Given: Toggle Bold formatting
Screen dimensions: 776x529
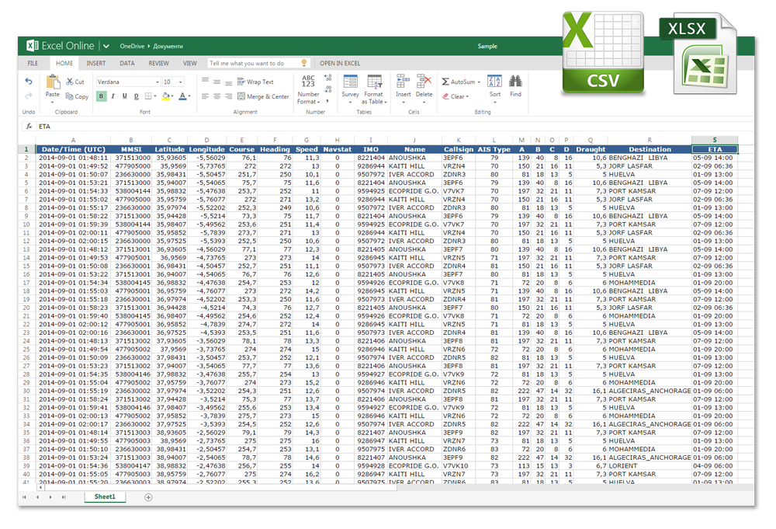Looking at the screenshot, I should (x=102, y=96).
